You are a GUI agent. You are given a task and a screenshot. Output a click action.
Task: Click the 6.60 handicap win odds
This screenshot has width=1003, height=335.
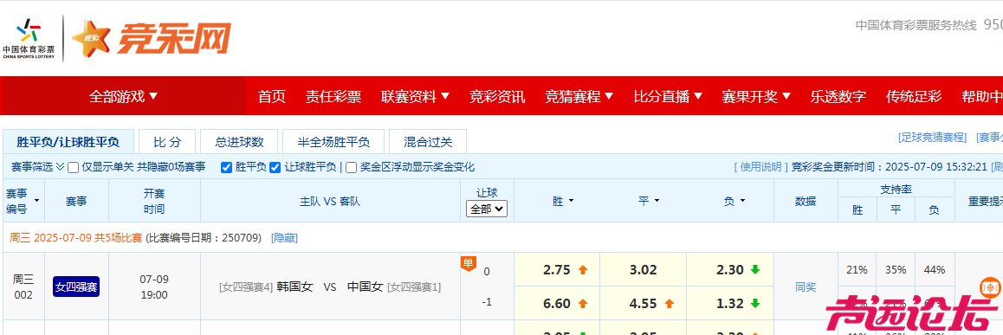pyautogui.click(x=557, y=303)
